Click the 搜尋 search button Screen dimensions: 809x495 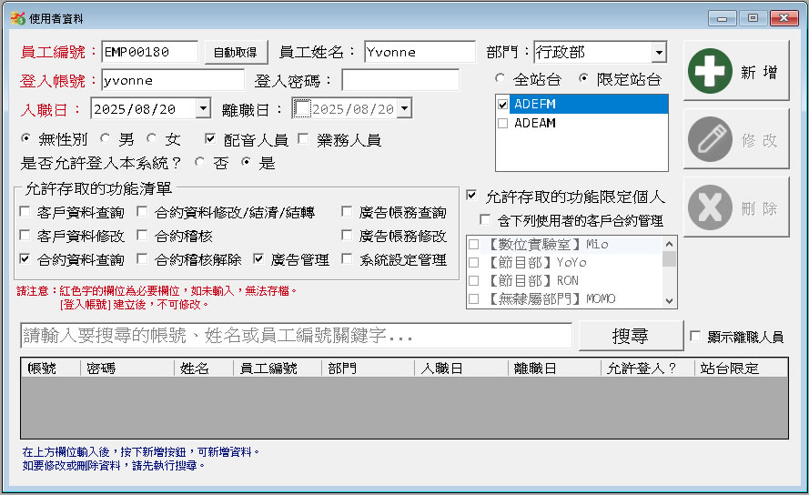(x=630, y=336)
